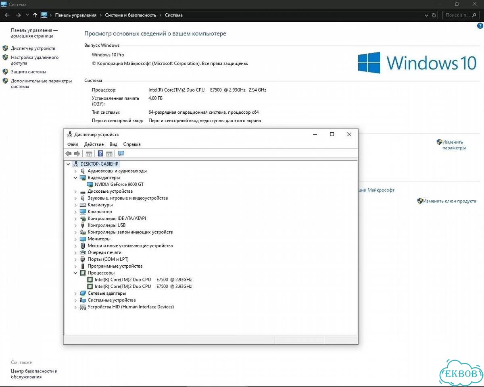Click Изменить ключ продукта link

coord(449,201)
